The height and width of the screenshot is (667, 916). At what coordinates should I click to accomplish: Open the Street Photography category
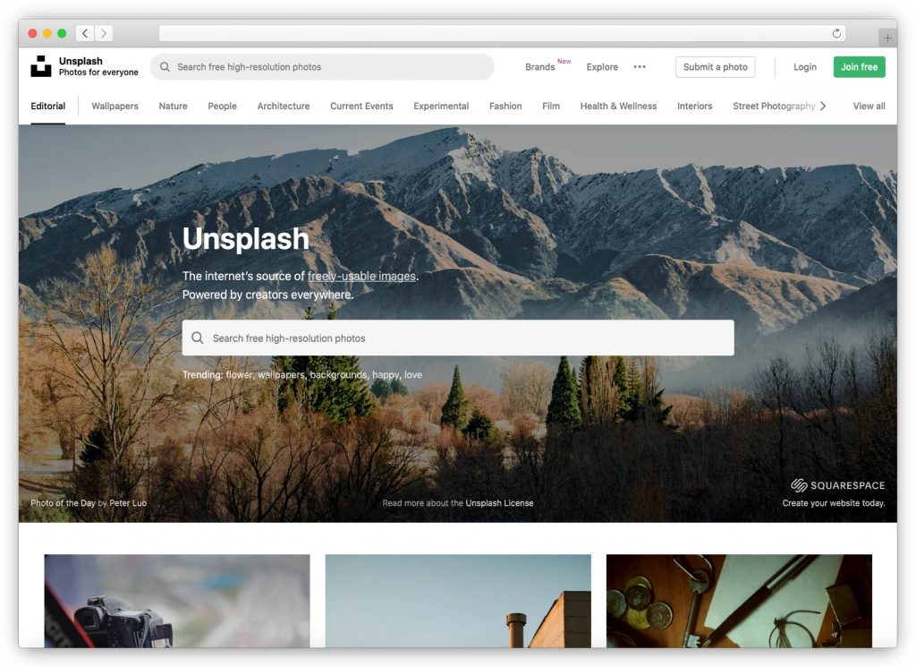pos(774,106)
